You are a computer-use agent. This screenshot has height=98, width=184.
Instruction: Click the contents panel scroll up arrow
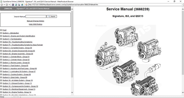[x=72, y=9]
